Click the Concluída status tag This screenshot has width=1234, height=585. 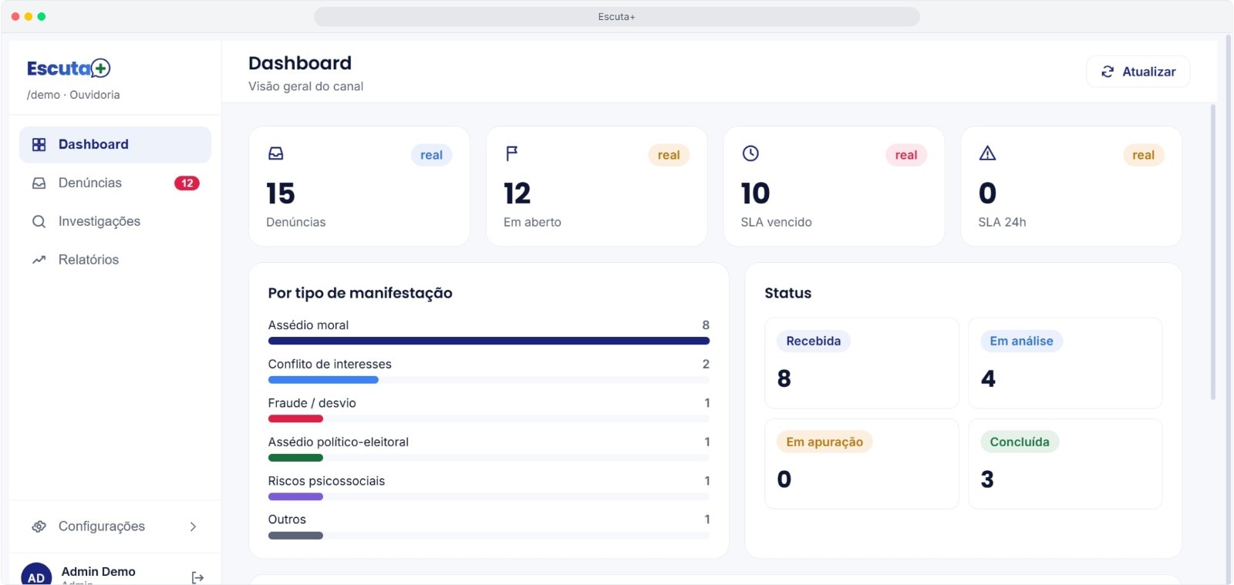pyautogui.click(x=1020, y=442)
